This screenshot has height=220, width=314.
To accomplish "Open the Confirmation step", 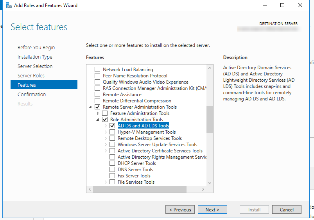I will (x=32, y=95).
